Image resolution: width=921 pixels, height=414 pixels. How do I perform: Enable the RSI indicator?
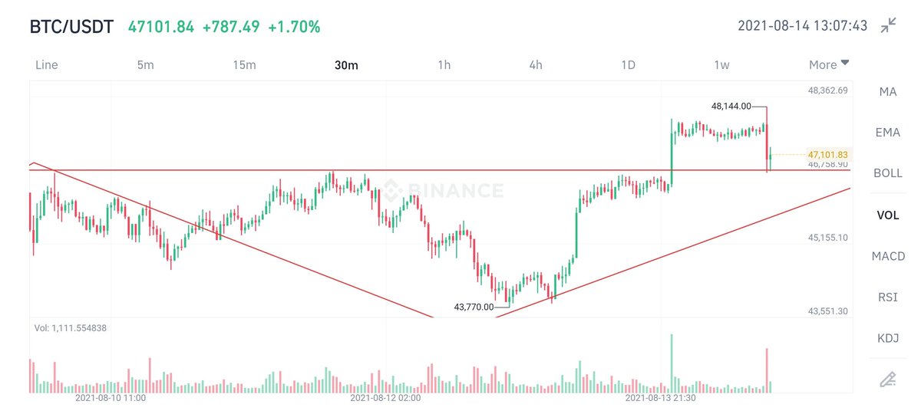pyautogui.click(x=888, y=297)
